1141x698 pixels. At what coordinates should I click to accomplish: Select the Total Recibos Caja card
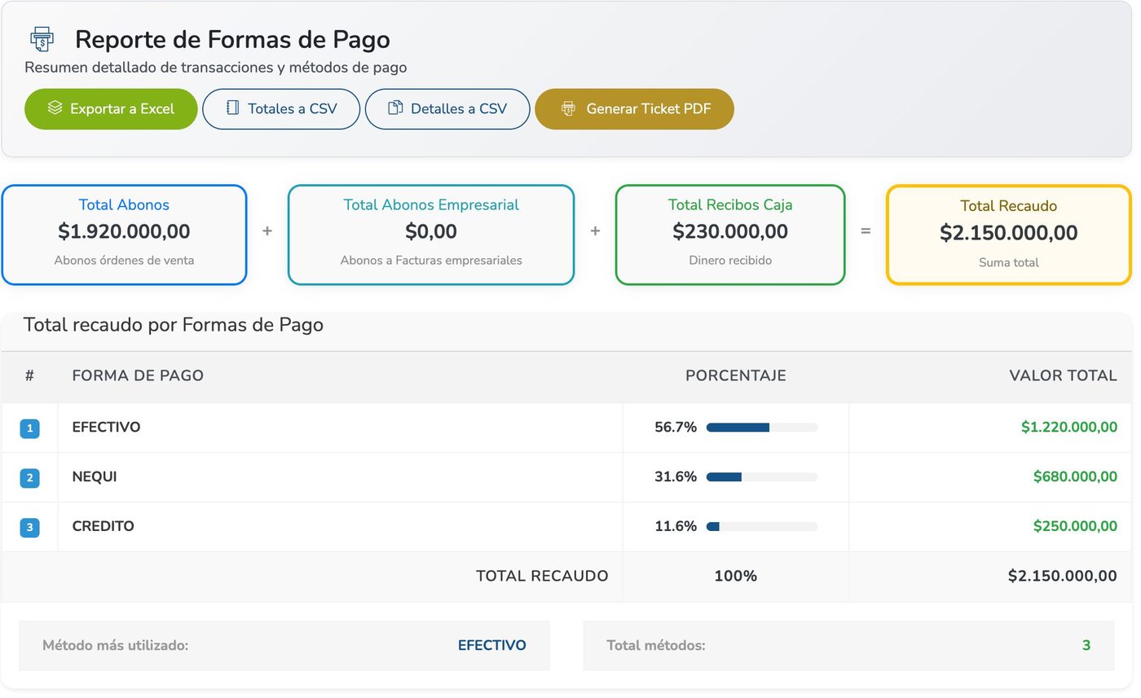tap(730, 235)
